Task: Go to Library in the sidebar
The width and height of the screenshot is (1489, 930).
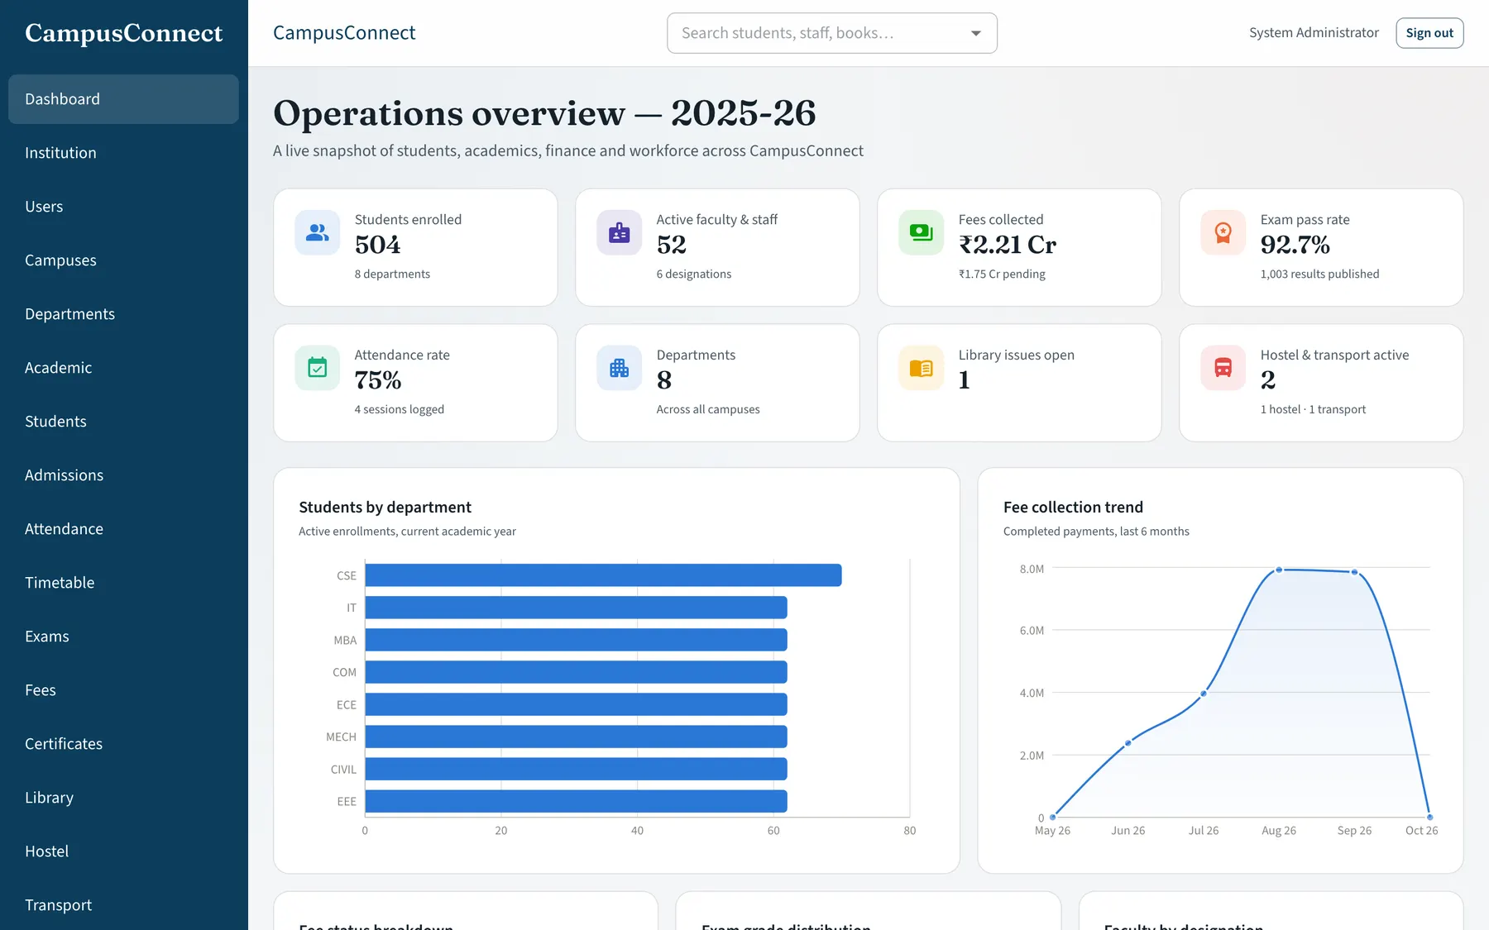Action: pyautogui.click(x=123, y=798)
